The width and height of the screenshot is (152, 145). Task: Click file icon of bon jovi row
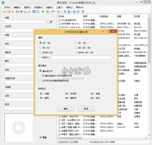[x=59, y=27]
